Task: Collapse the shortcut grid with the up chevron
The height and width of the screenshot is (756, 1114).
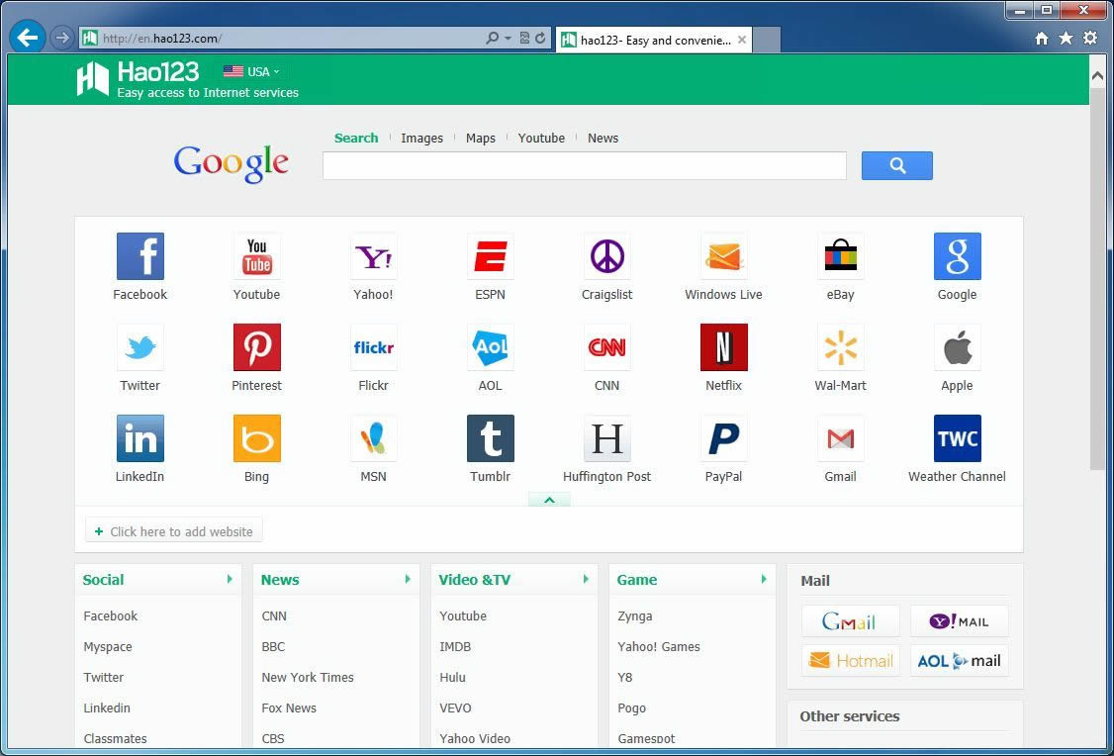Action: coord(549,500)
